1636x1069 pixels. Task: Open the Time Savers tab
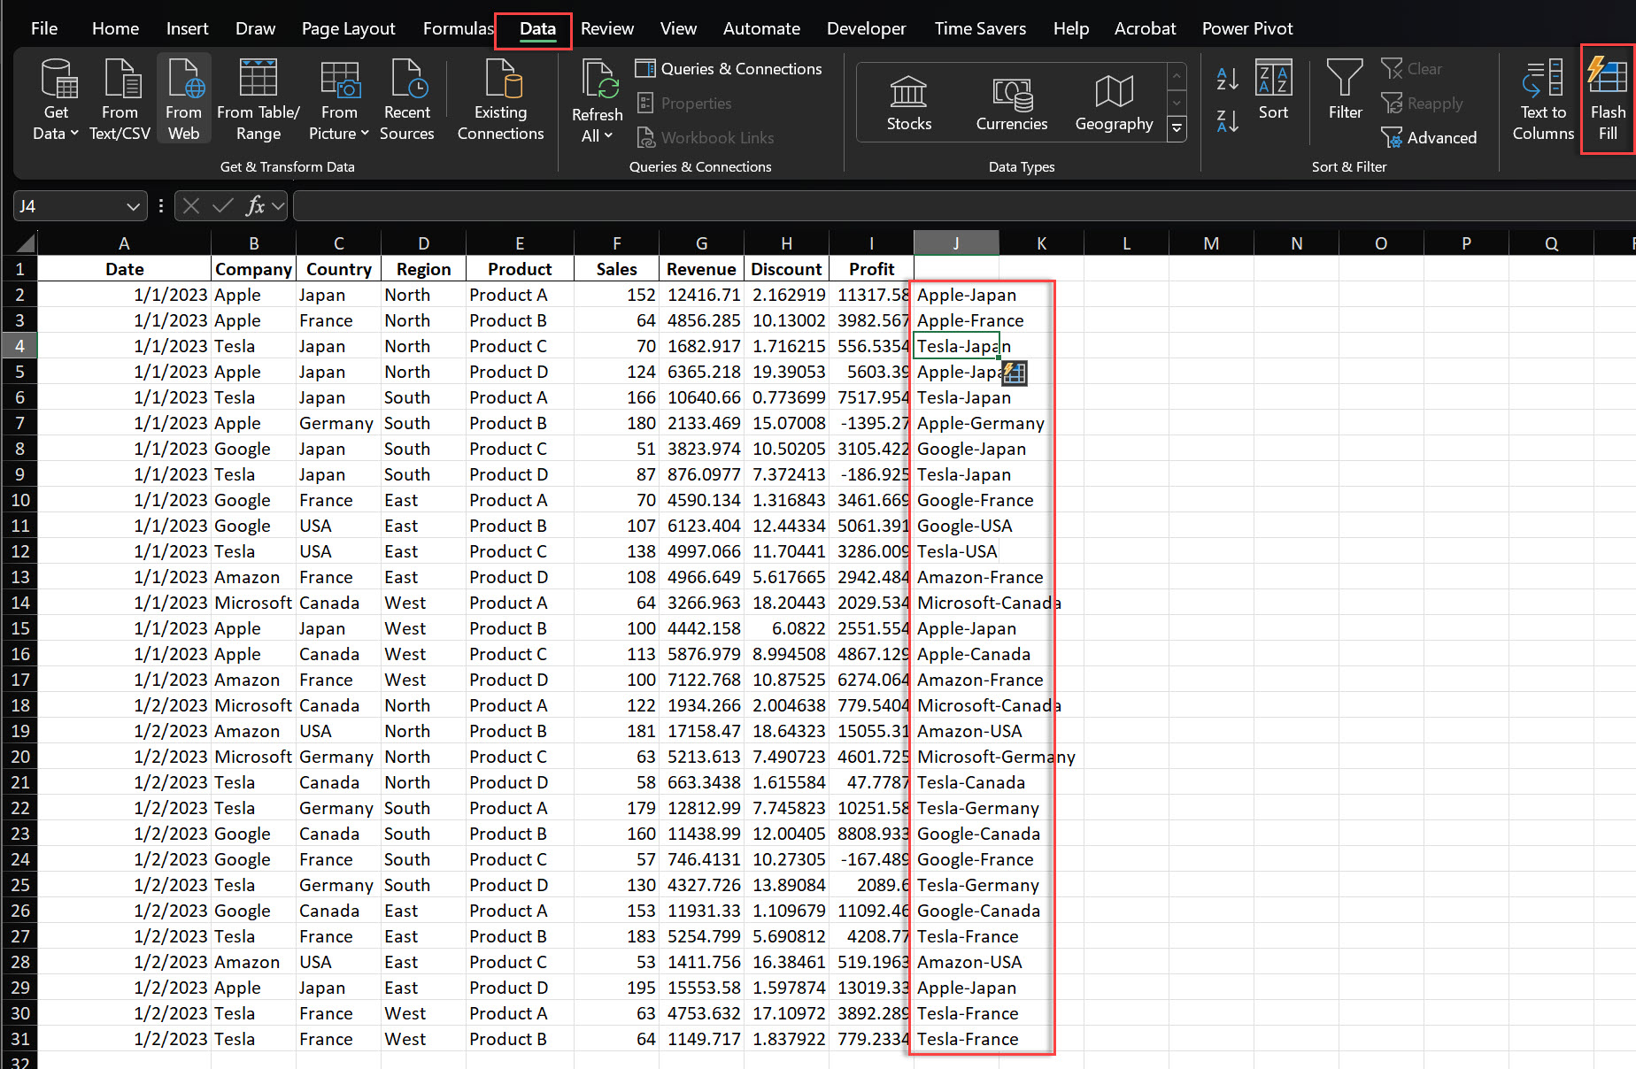[980, 28]
